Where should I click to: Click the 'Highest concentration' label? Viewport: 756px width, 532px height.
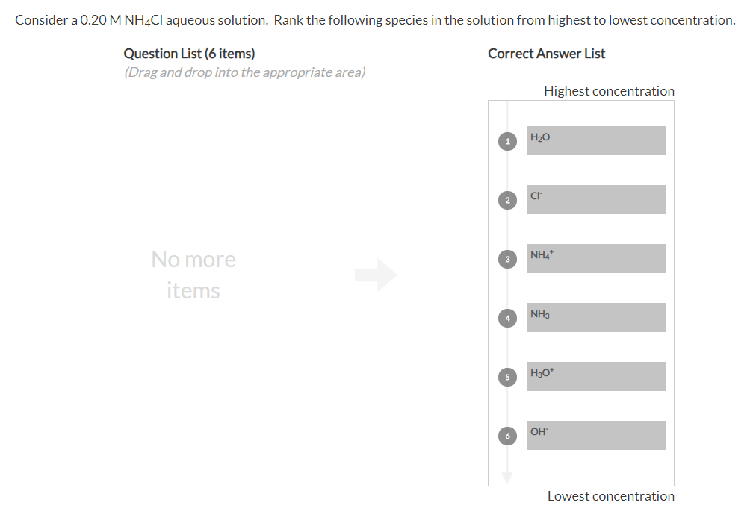[x=609, y=91]
